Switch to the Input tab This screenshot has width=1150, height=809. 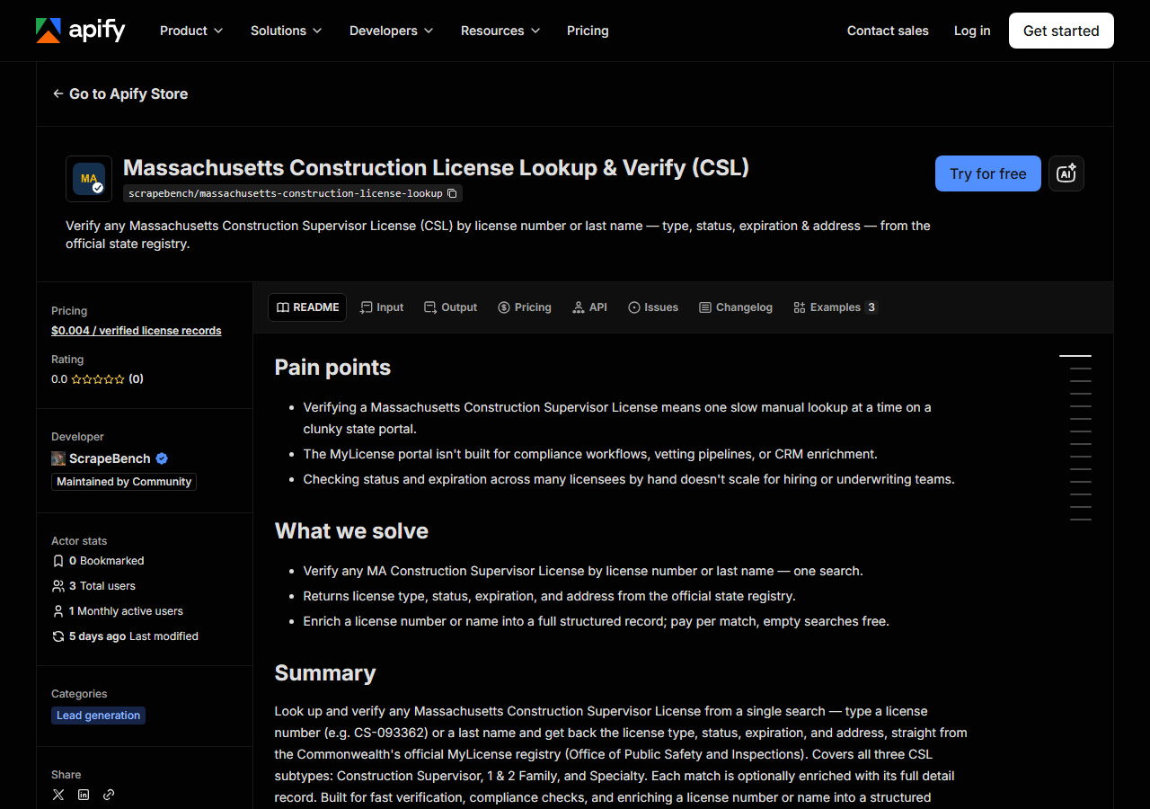point(382,307)
